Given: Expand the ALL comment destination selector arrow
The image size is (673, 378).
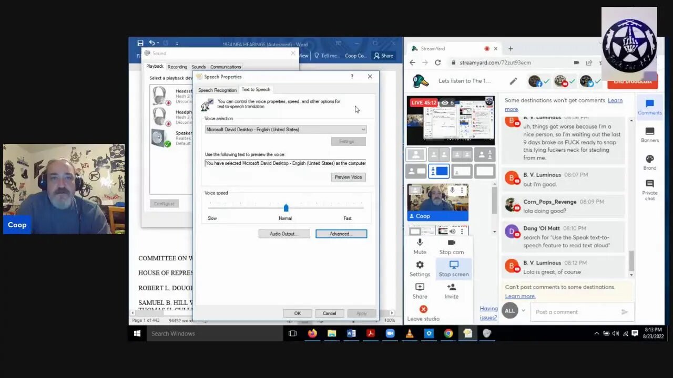Looking at the screenshot, I should click(x=523, y=311).
